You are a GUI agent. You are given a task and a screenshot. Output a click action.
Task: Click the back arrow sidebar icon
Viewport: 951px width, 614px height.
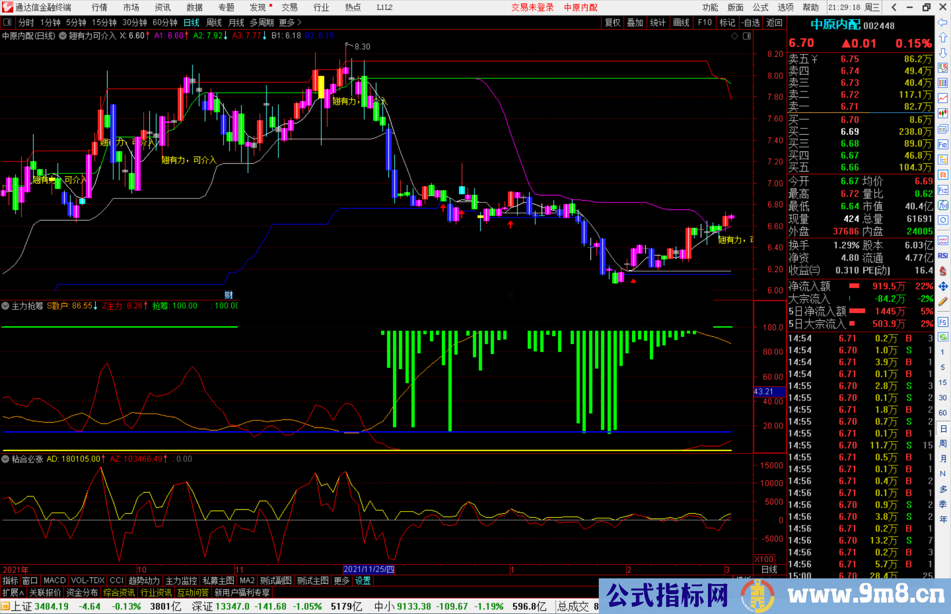(x=943, y=22)
